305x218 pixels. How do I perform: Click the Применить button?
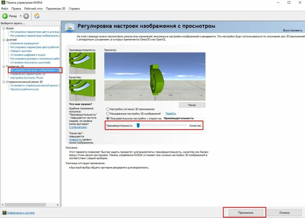click(246, 213)
